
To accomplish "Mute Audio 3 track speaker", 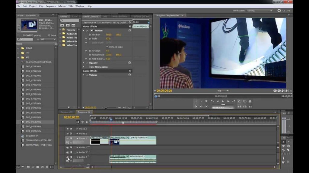I will click(x=68, y=152).
